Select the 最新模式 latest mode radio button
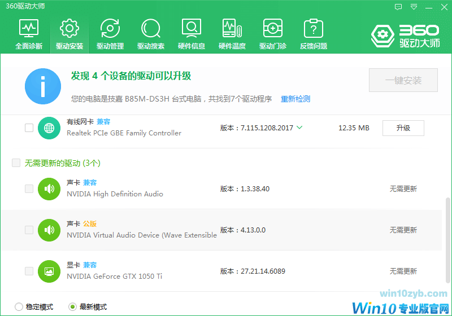The image size is (452, 316). click(x=72, y=307)
